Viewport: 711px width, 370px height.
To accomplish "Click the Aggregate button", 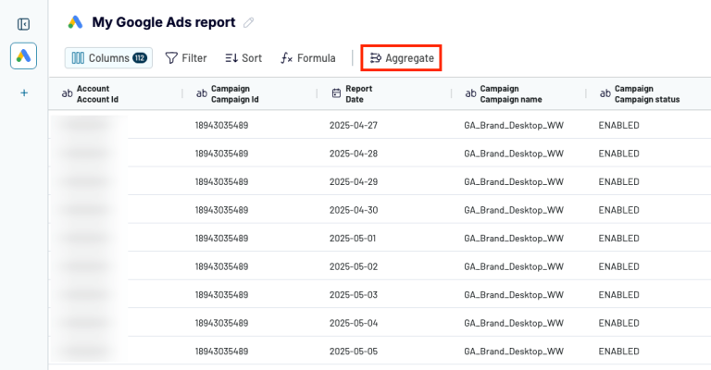I will [x=402, y=57].
